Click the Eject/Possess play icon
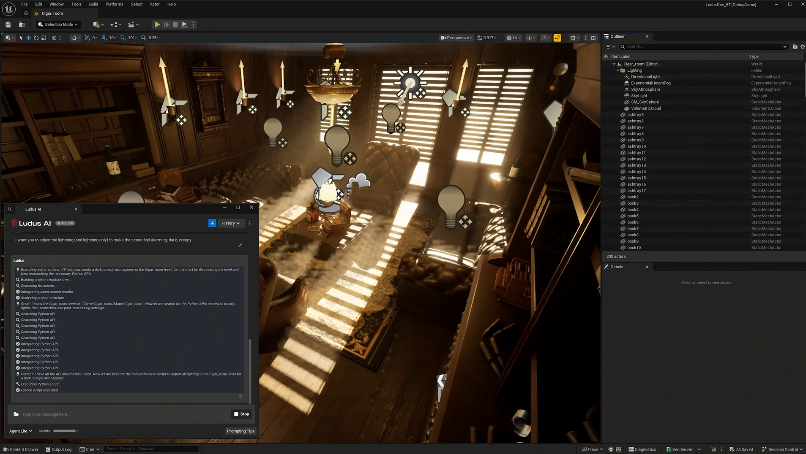Viewport: 806px width, 454px height. [x=184, y=24]
